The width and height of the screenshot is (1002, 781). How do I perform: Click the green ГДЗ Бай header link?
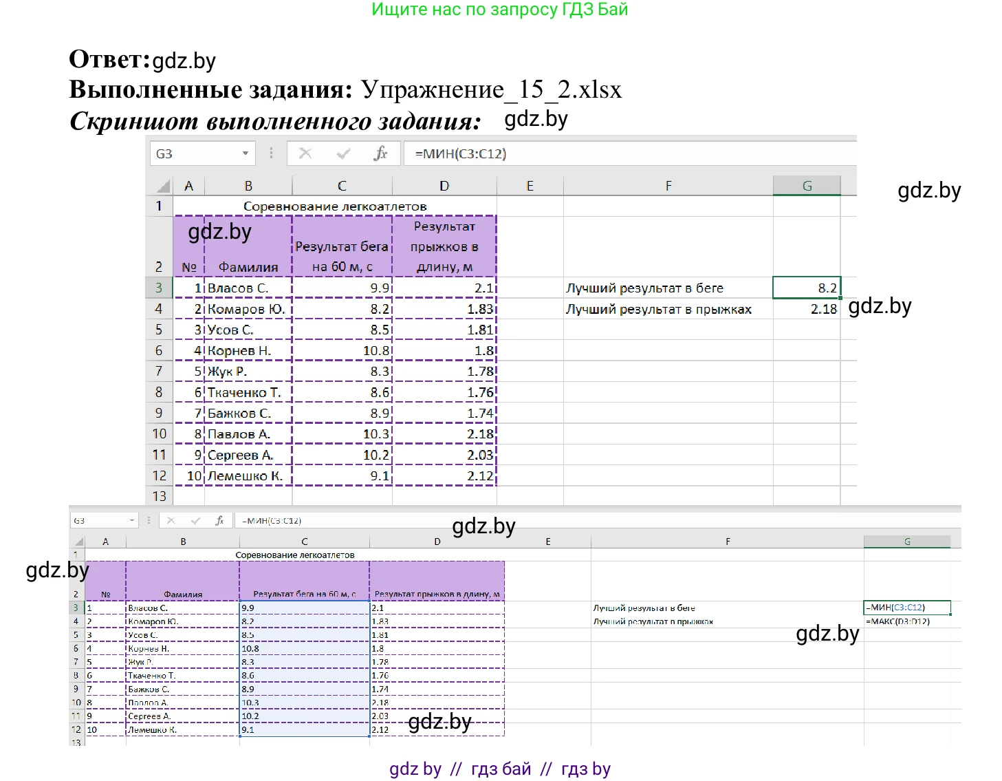coord(500,10)
